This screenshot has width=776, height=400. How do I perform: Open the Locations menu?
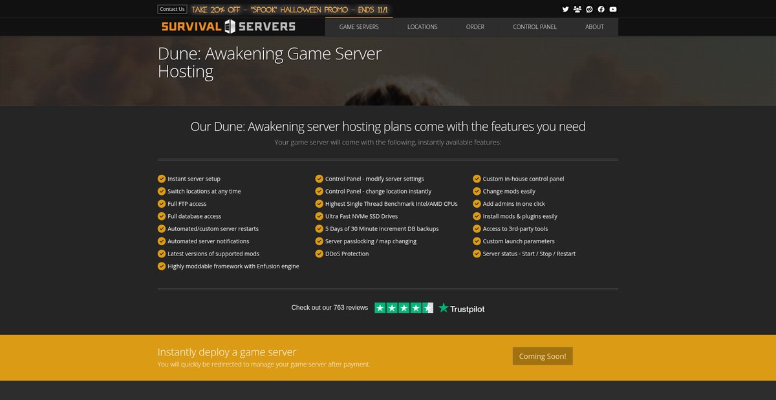(422, 26)
